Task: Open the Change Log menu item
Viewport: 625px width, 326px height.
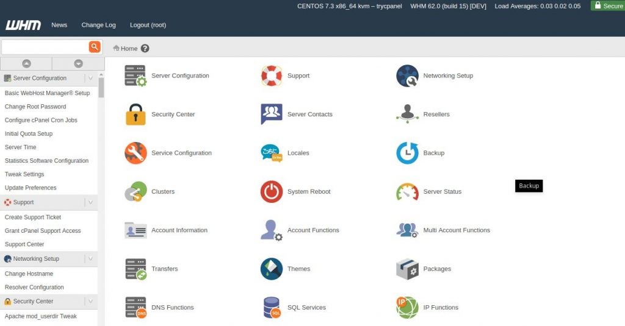Action: 98,25
